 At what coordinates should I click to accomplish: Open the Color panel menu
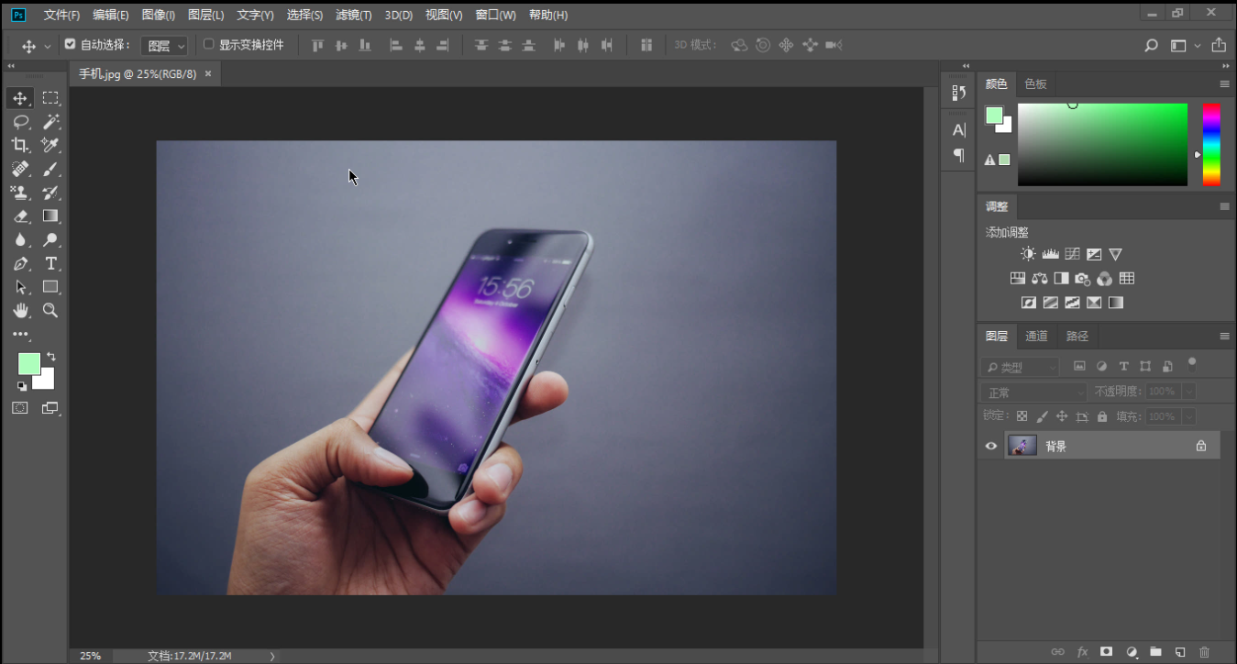tap(1224, 84)
